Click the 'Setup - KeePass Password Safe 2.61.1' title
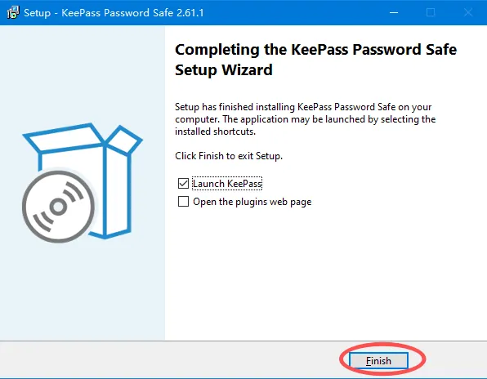This screenshot has height=379, width=487. tap(114, 13)
